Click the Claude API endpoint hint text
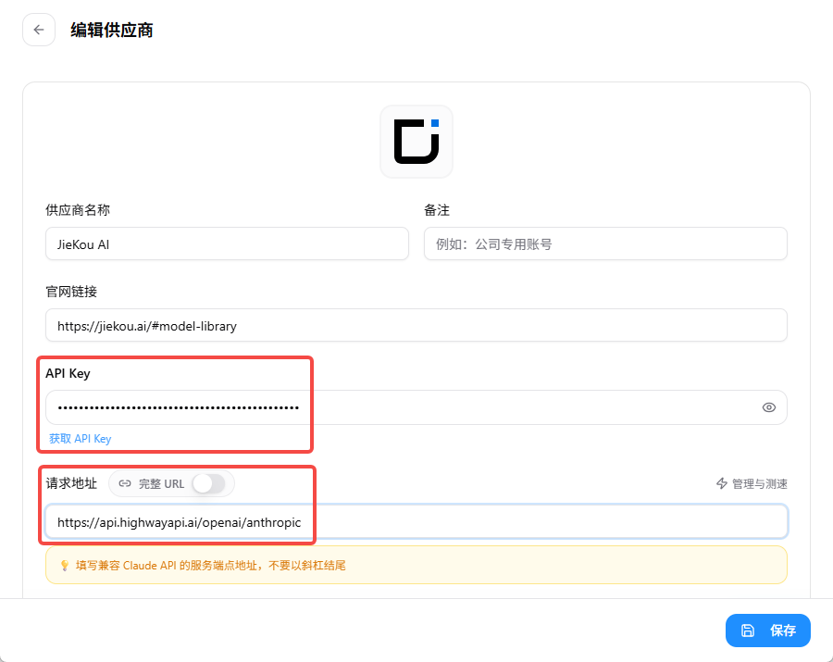The width and height of the screenshot is (833, 662). pos(210,566)
